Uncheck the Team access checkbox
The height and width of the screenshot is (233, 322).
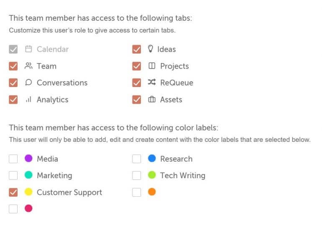pos(13,66)
